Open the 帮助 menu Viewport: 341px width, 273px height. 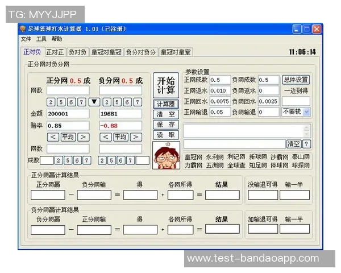click(57, 39)
